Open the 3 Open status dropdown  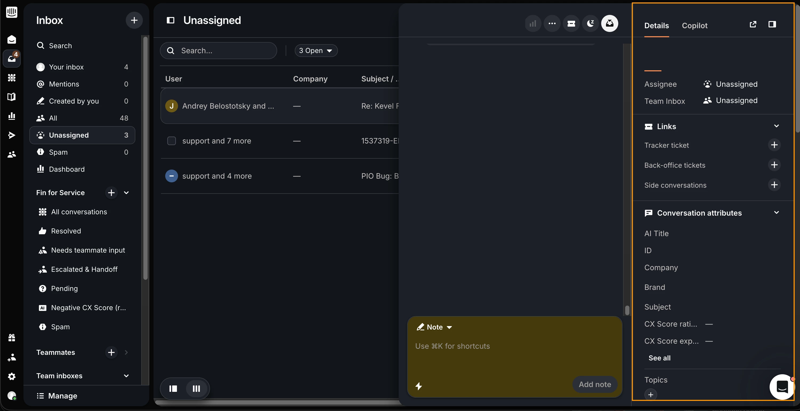click(316, 51)
